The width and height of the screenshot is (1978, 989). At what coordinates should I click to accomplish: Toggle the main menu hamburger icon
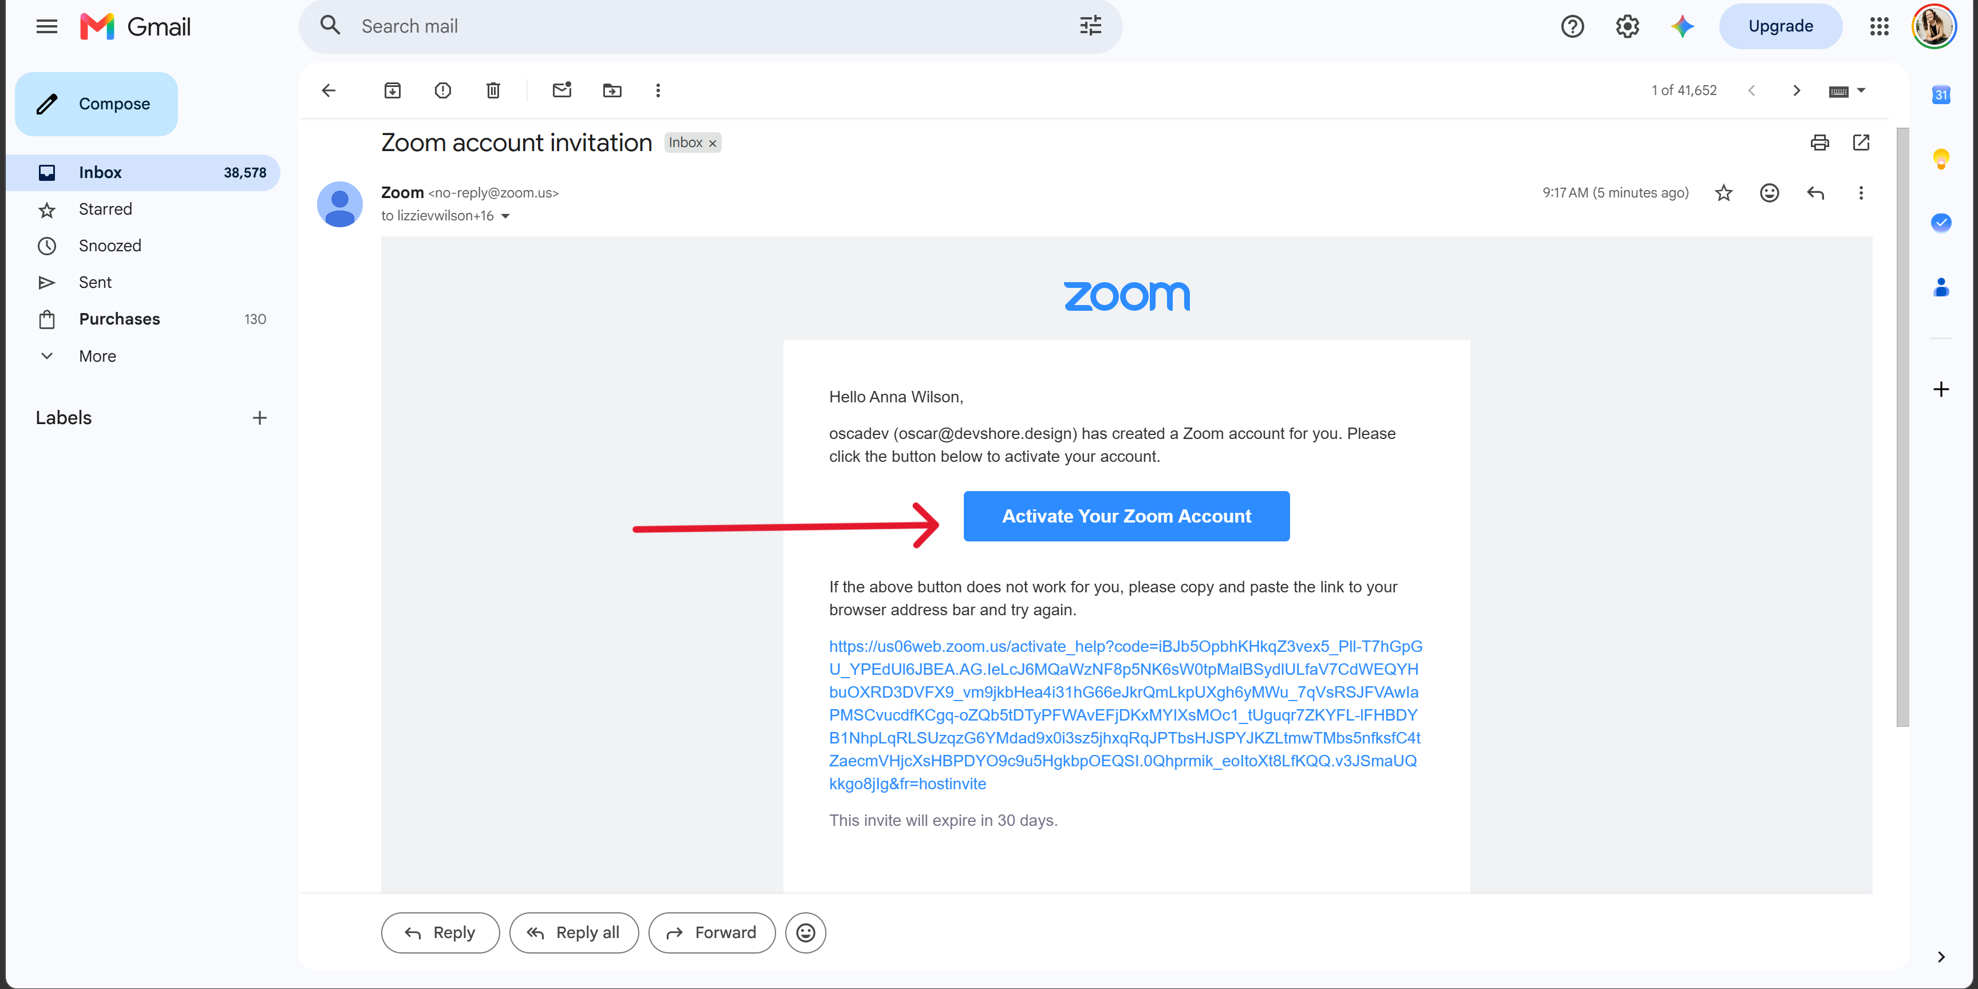click(47, 27)
